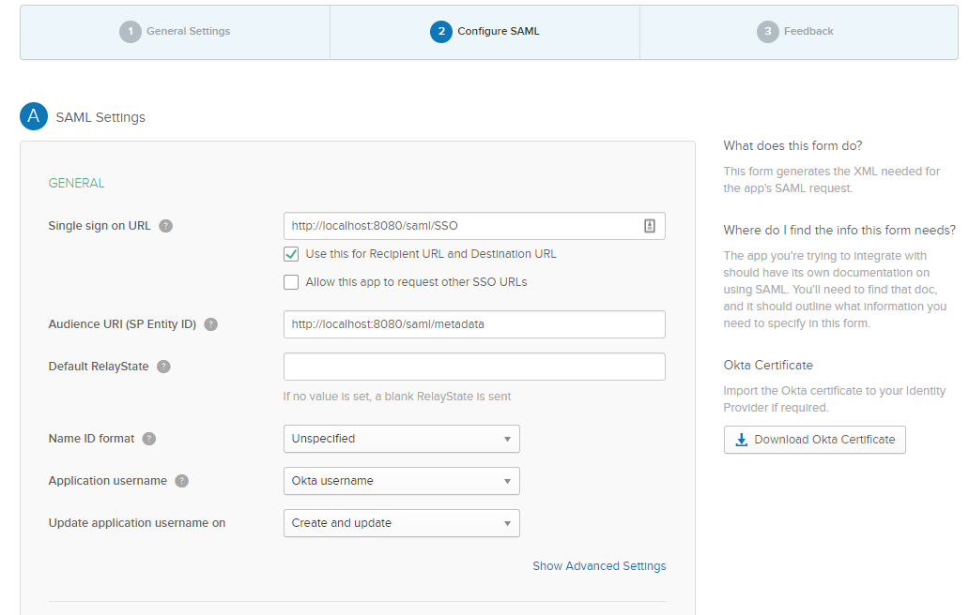This screenshot has width=969, height=615.
Task: Click help icon beside Name ID format
Action: (149, 439)
